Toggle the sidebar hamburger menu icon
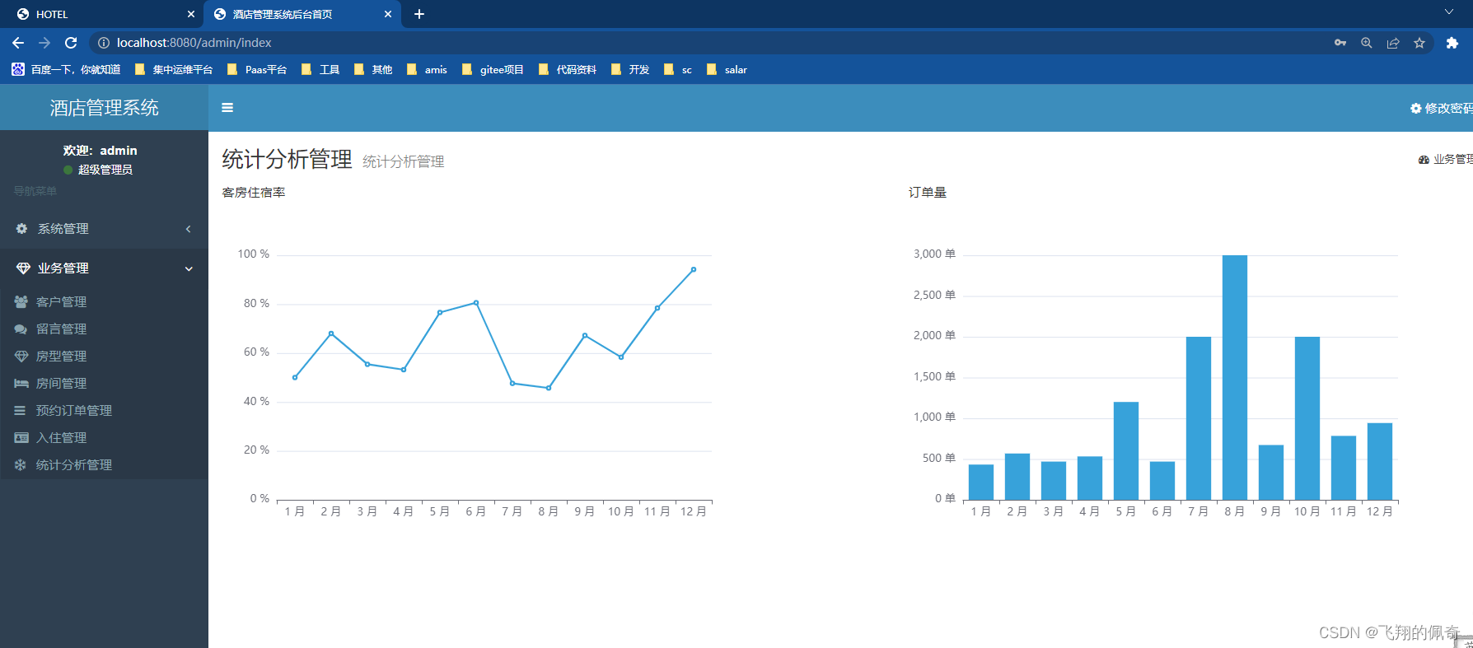Screen dimensions: 1473x648 227,108
